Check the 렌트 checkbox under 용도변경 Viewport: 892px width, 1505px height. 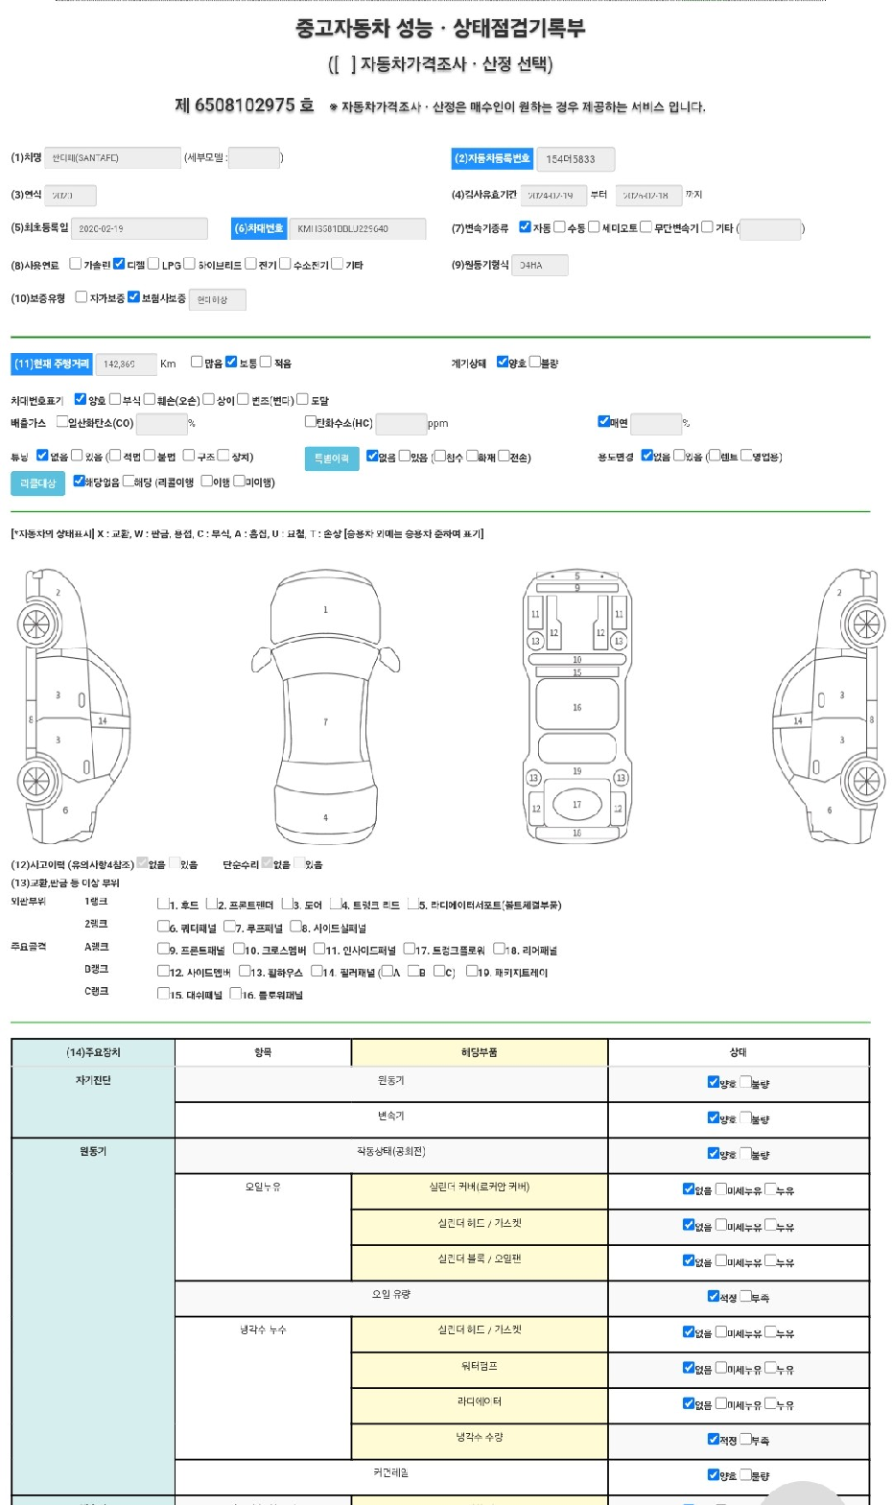pyautogui.click(x=714, y=456)
